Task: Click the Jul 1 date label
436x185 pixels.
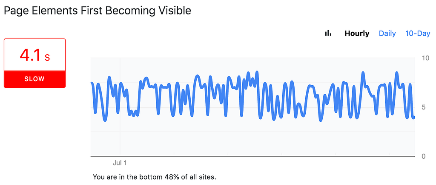Action: pos(120,163)
